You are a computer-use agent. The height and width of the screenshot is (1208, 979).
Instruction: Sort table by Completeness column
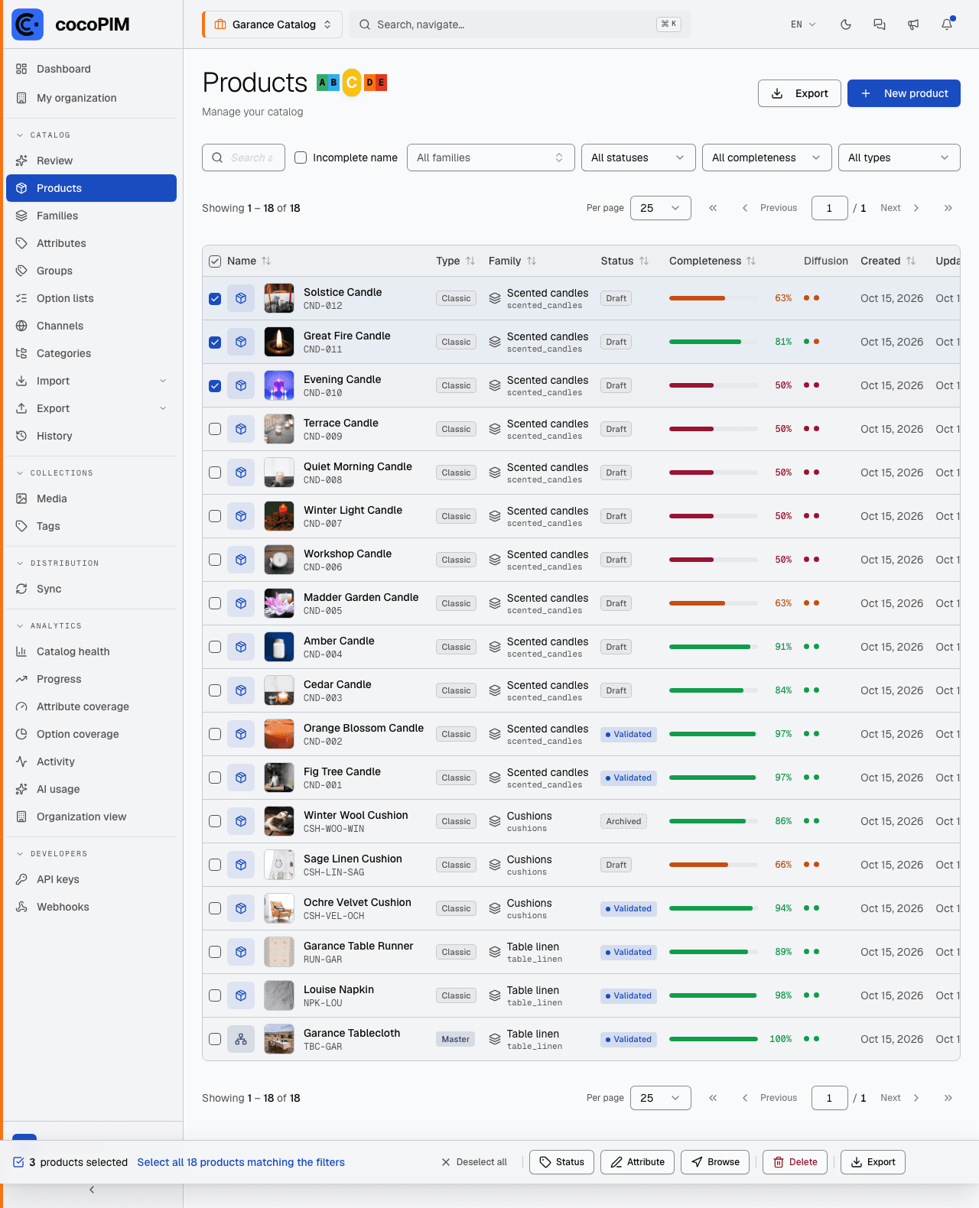[712, 261]
